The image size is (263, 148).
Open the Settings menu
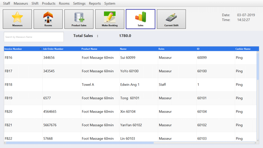79,3
